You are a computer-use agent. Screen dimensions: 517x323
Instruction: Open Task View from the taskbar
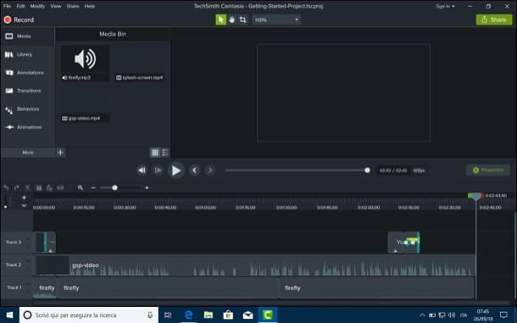(168, 315)
